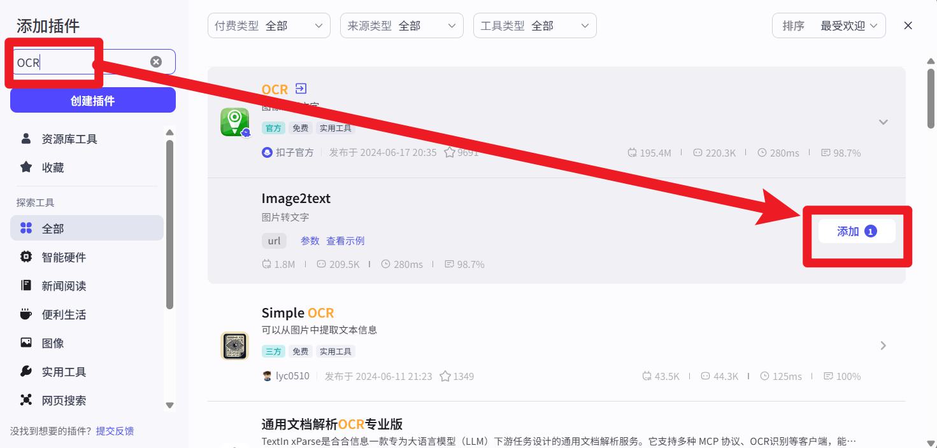Expand the Simple OCR plugin entry

[883, 346]
